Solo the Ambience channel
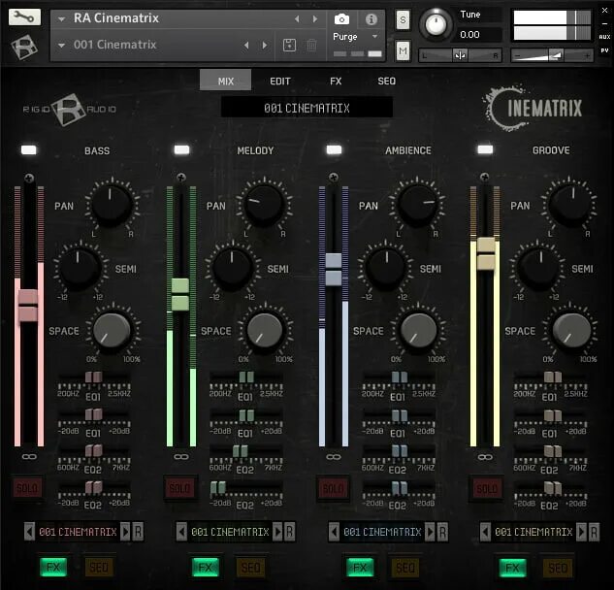Image resolution: width=614 pixels, height=590 pixels. (x=333, y=488)
